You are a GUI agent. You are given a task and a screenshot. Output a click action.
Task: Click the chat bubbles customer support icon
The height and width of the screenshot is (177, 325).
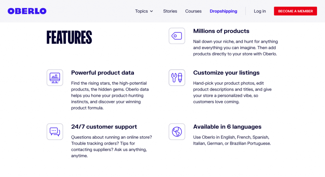55,132
